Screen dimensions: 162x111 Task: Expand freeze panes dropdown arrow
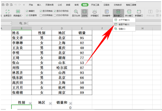[111, 16]
